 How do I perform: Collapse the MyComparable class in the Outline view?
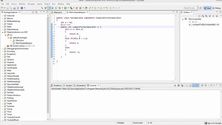[x=183, y=19]
